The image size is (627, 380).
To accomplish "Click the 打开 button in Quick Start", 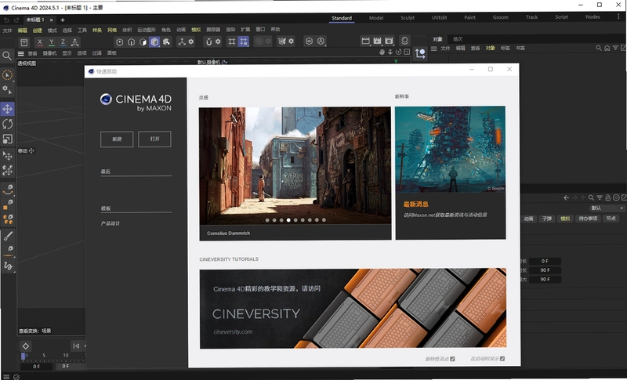I will coord(154,139).
